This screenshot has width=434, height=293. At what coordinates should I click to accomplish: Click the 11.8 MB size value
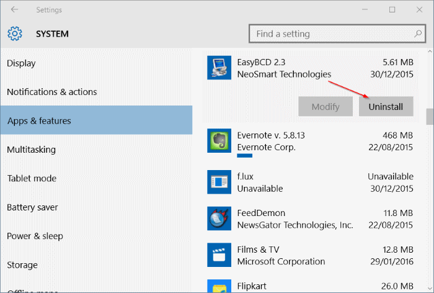(x=398, y=213)
